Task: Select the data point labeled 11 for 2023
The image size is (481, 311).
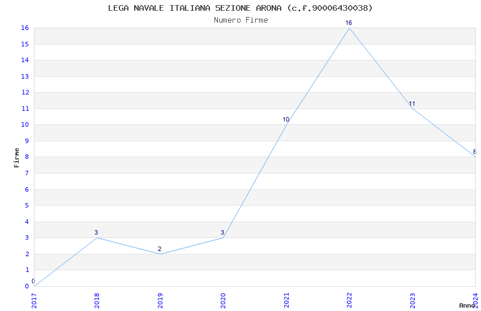Action: 411,104
